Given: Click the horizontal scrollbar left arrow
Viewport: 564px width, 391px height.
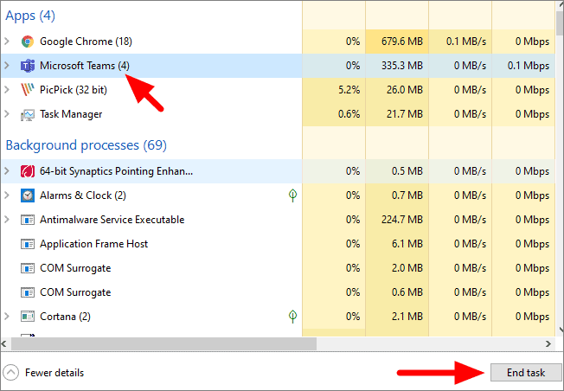Looking at the screenshot, I should [4, 344].
